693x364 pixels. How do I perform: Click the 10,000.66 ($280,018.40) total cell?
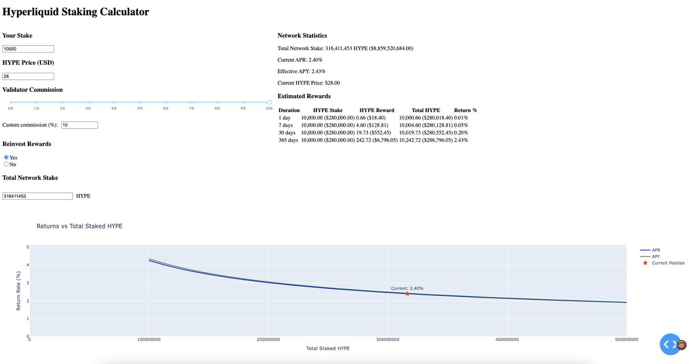[426, 118]
